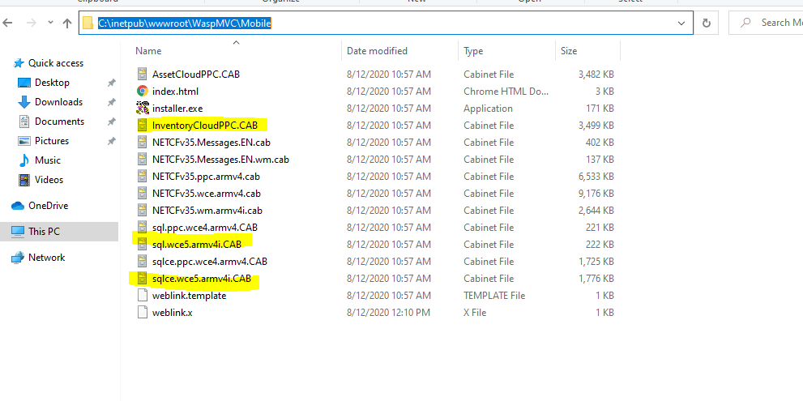Click the search box field

point(766,23)
